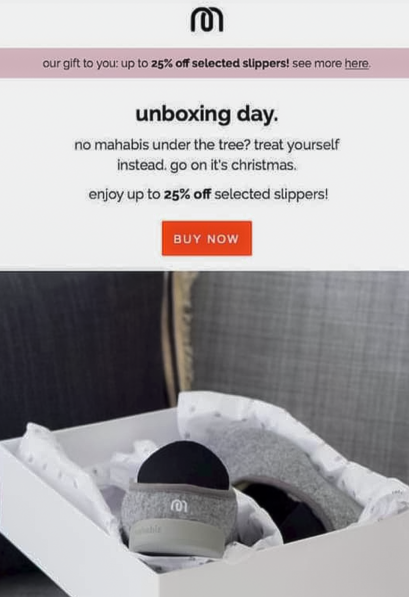Open the "here" link in pink banner
This screenshot has width=409, height=597.
click(x=357, y=63)
